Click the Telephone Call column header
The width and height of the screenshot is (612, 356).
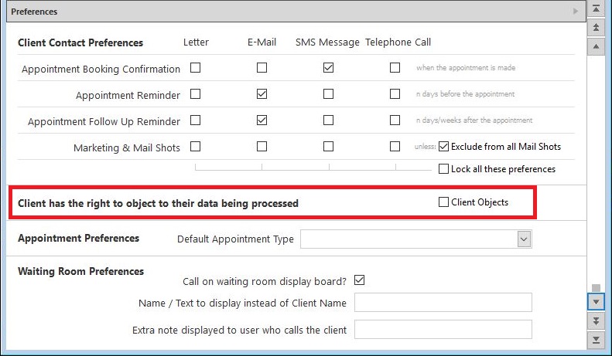click(398, 42)
